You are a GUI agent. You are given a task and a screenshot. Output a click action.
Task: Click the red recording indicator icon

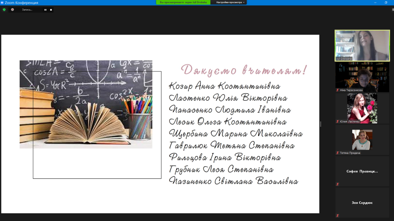pyautogui.click(x=13, y=10)
